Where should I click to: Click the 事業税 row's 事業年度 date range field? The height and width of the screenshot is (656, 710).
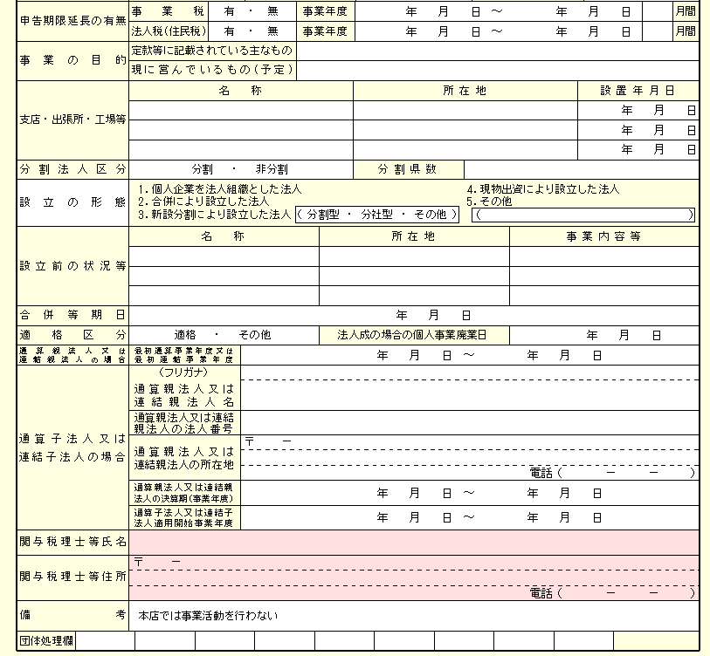pyautogui.click(x=498, y=11)
